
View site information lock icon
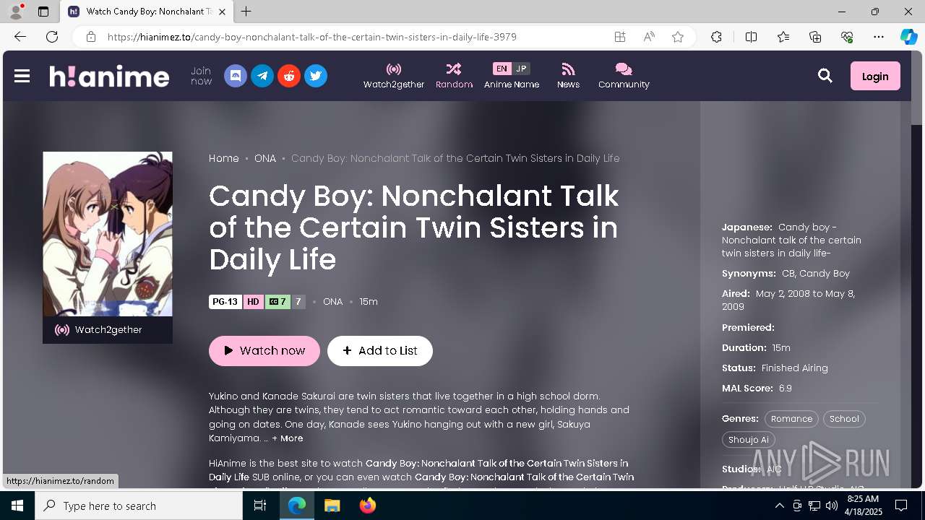click(x=91, y=37)
